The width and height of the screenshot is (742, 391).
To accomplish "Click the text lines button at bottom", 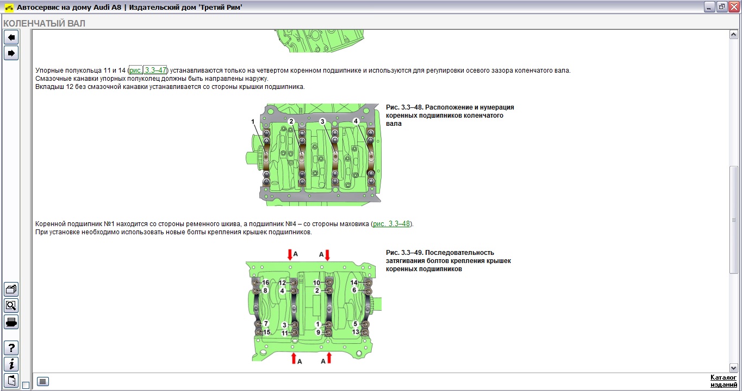I will click(43, 381).
